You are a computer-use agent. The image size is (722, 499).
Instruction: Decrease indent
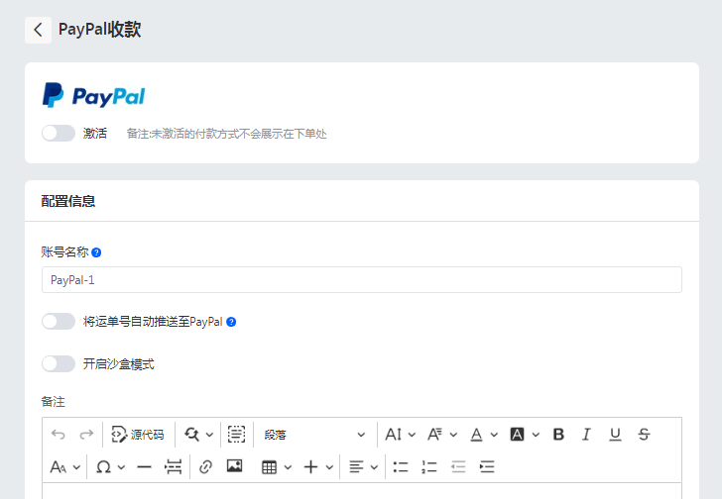tap(458, 467)
